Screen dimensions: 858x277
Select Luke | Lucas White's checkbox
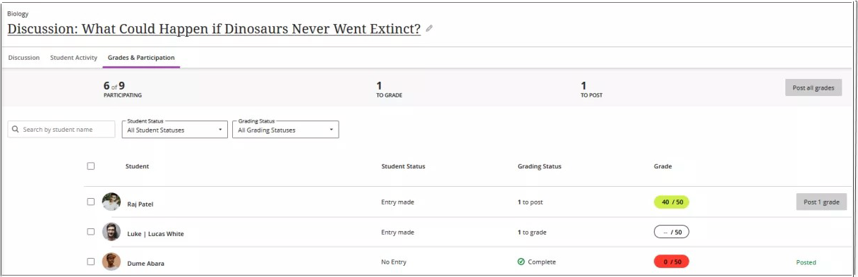90,231
